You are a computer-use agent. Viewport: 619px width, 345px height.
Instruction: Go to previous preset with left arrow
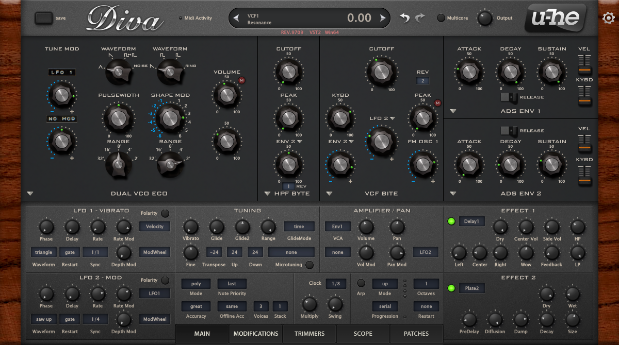pos(236,19)
